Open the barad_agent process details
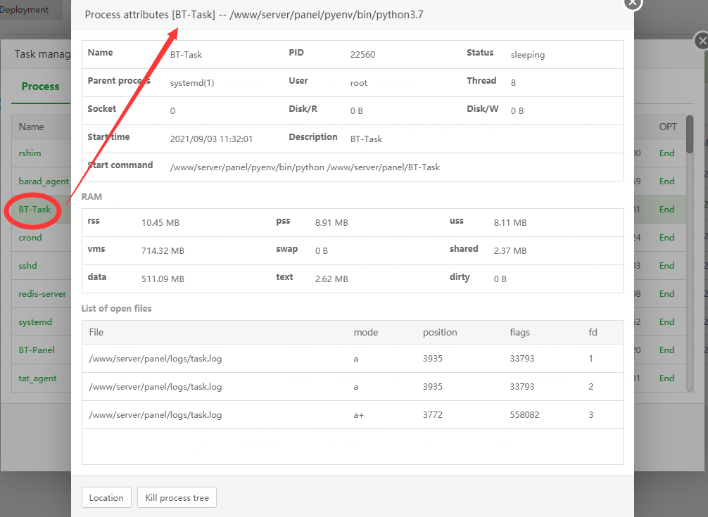Image resolution: width=708 pixels, height=517 pixels. [x=44, y=181]
